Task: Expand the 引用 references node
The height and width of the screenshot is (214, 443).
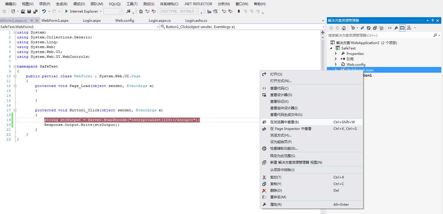Action: [336, 59]
